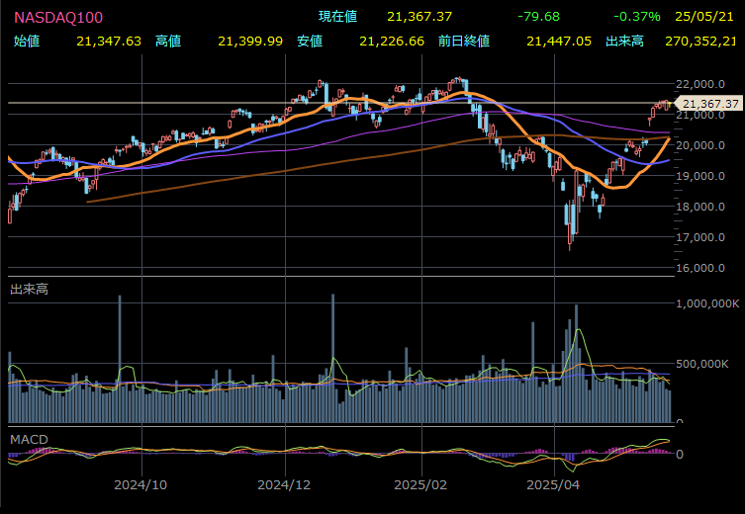Click the 出来高 volume panel title
Viewport: 745px width, 514px height.
click(x=29, y=289)
